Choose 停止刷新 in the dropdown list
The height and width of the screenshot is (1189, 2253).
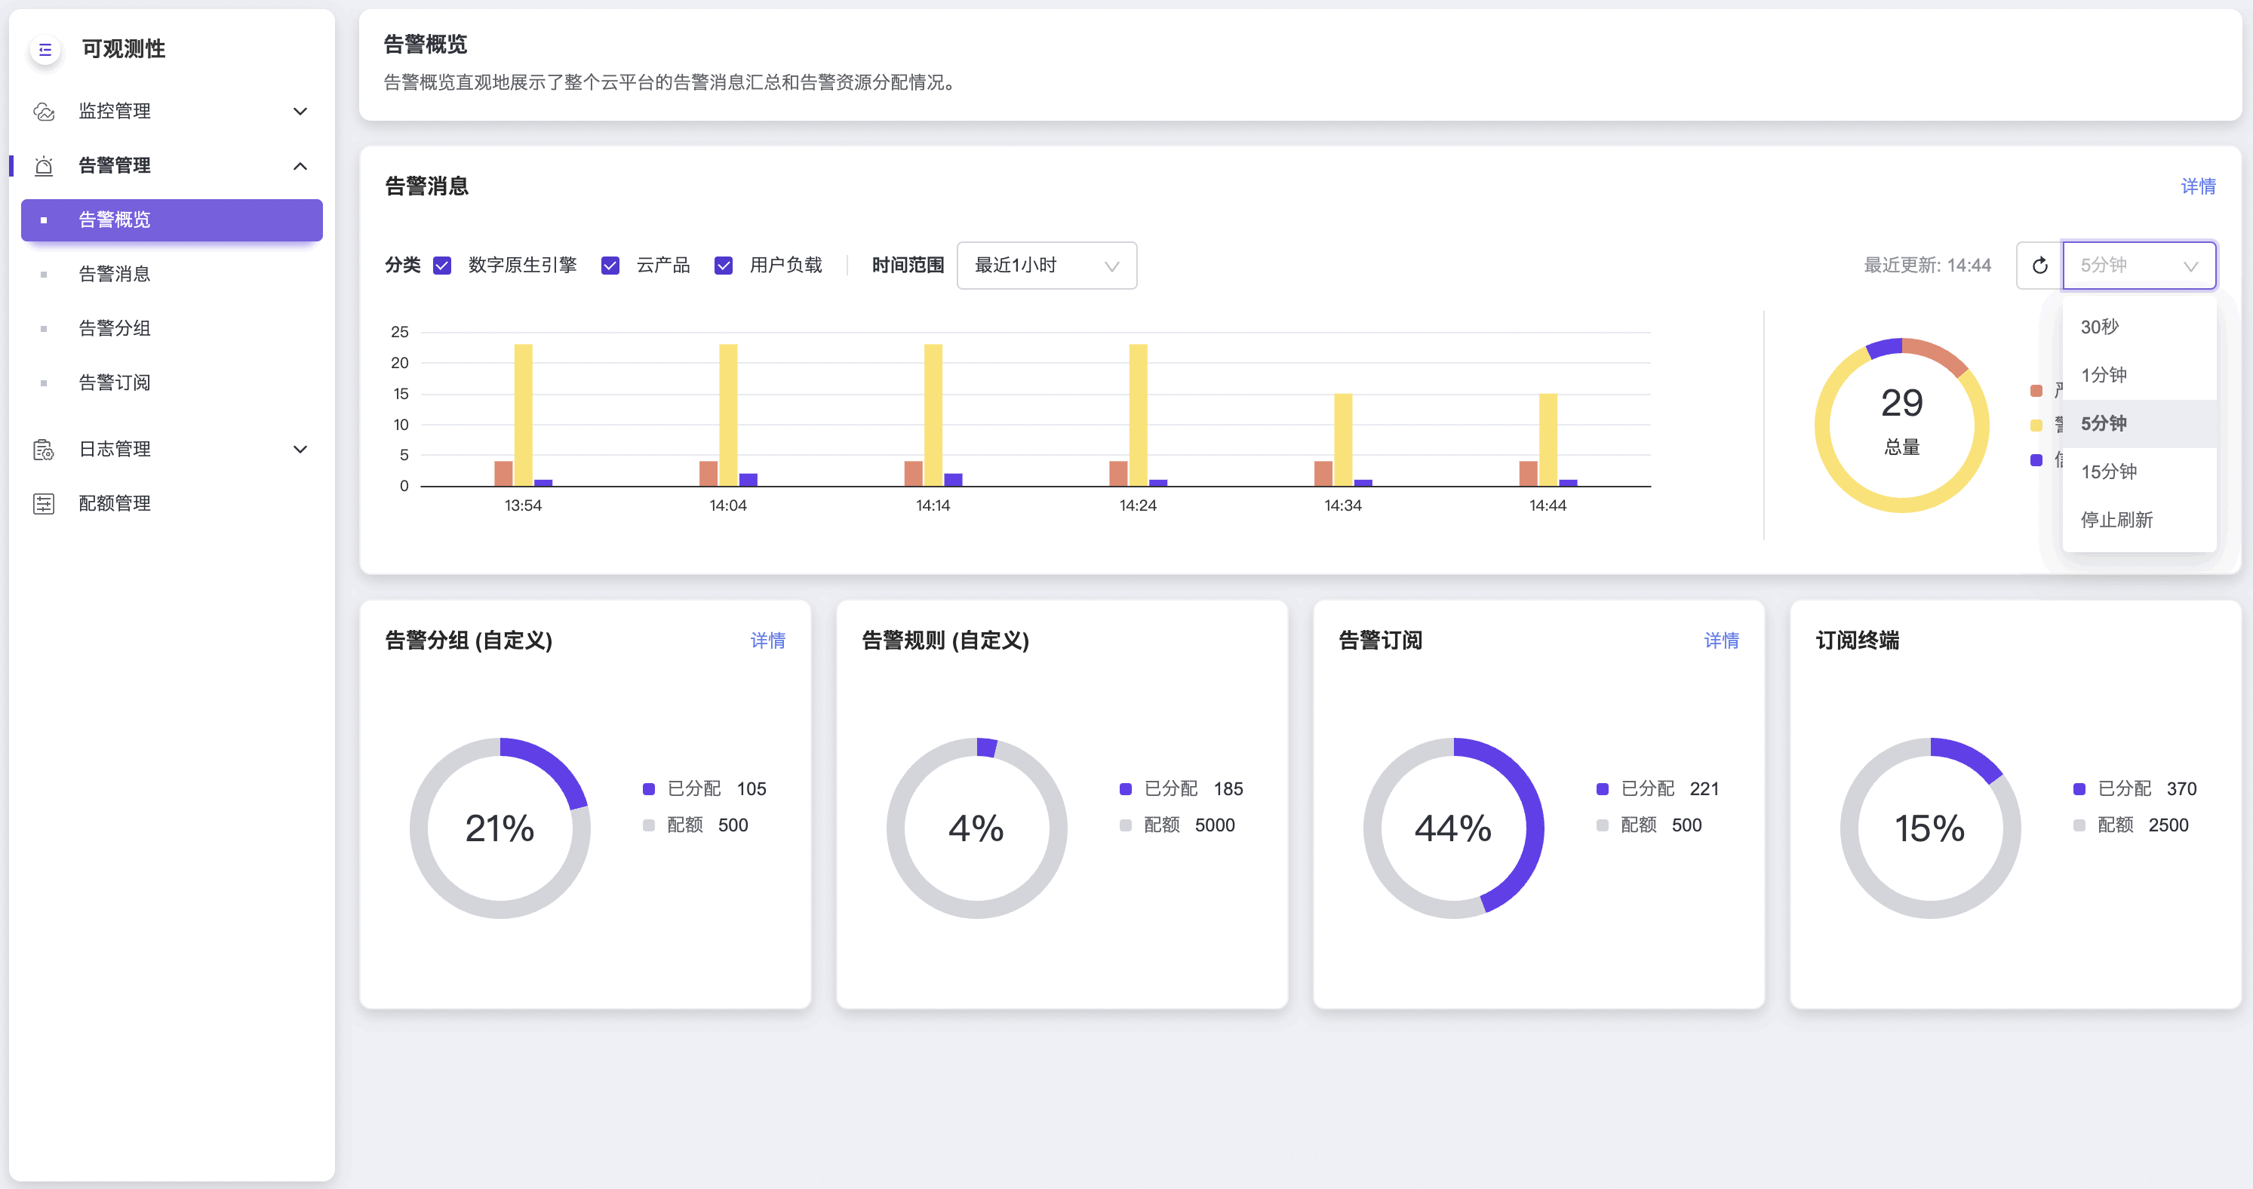(2116, 521)
